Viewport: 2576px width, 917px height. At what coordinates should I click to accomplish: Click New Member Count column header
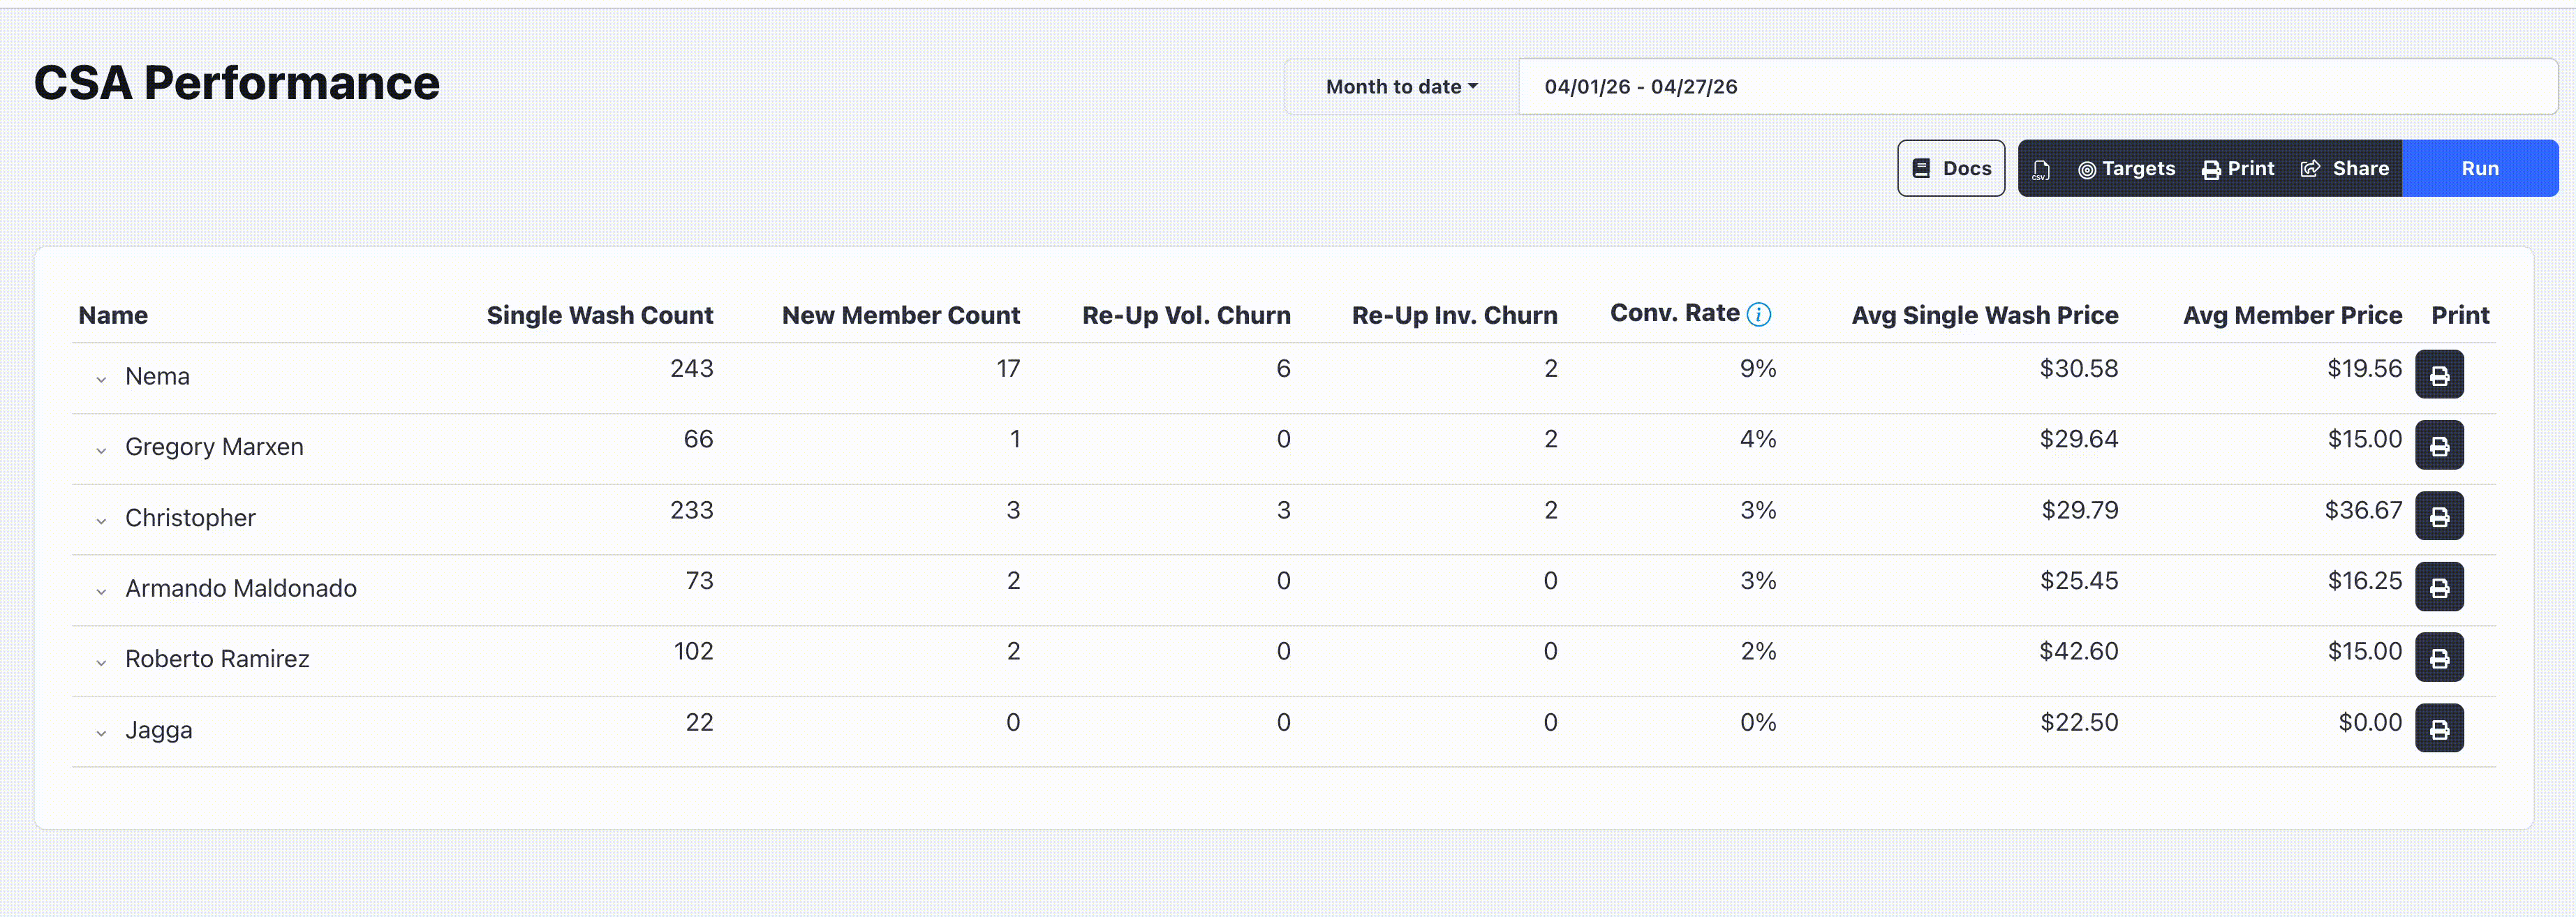coord(901,315)
